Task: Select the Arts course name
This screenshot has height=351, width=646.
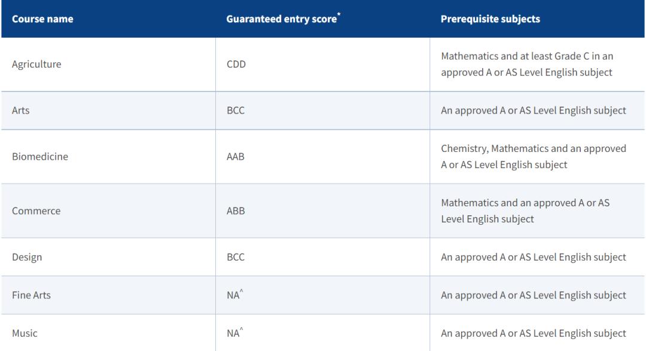Action: [21, 111]
